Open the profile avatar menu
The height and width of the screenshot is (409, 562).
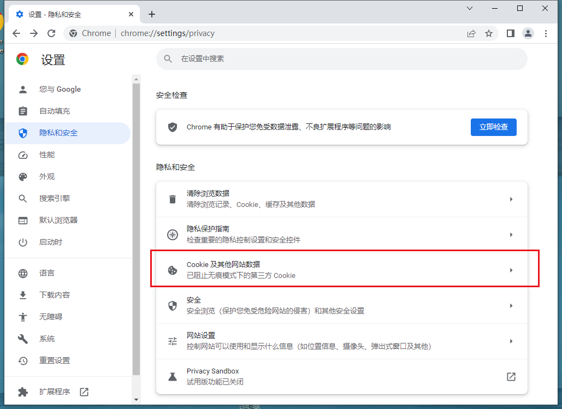pos(528,33)
